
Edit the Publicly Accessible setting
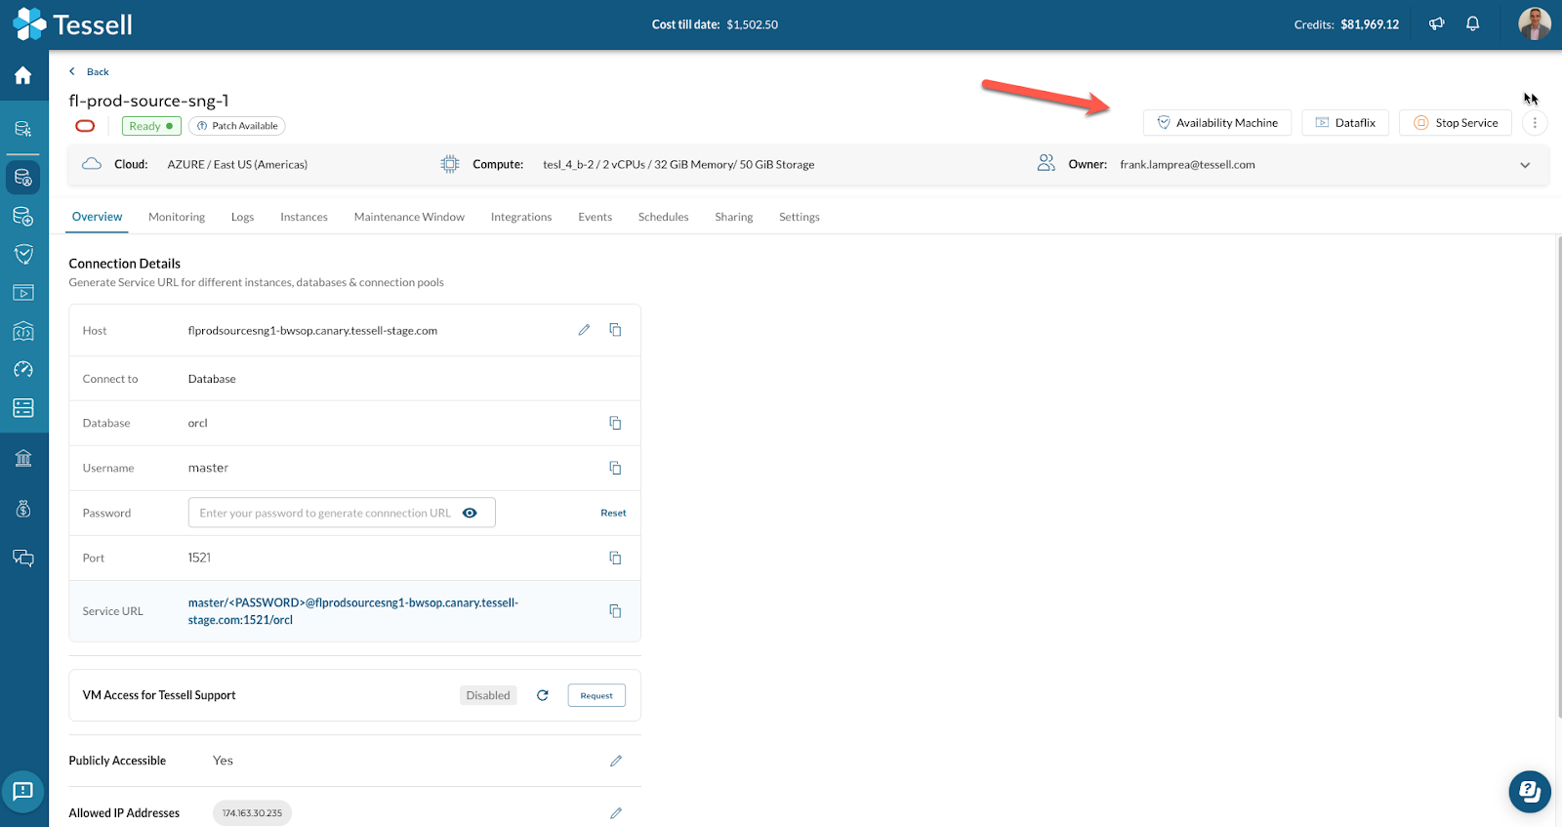coord(616,761)
